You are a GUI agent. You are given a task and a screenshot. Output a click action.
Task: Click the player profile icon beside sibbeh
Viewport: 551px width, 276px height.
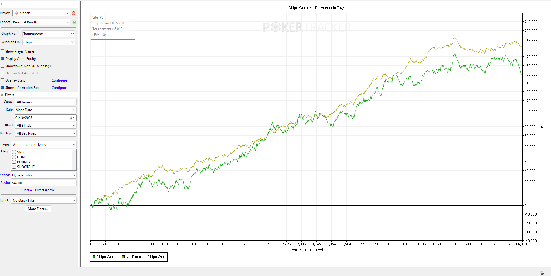pos(74,13)
